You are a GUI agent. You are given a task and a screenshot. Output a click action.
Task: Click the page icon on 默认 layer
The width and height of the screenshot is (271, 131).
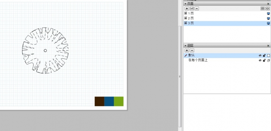268,55
